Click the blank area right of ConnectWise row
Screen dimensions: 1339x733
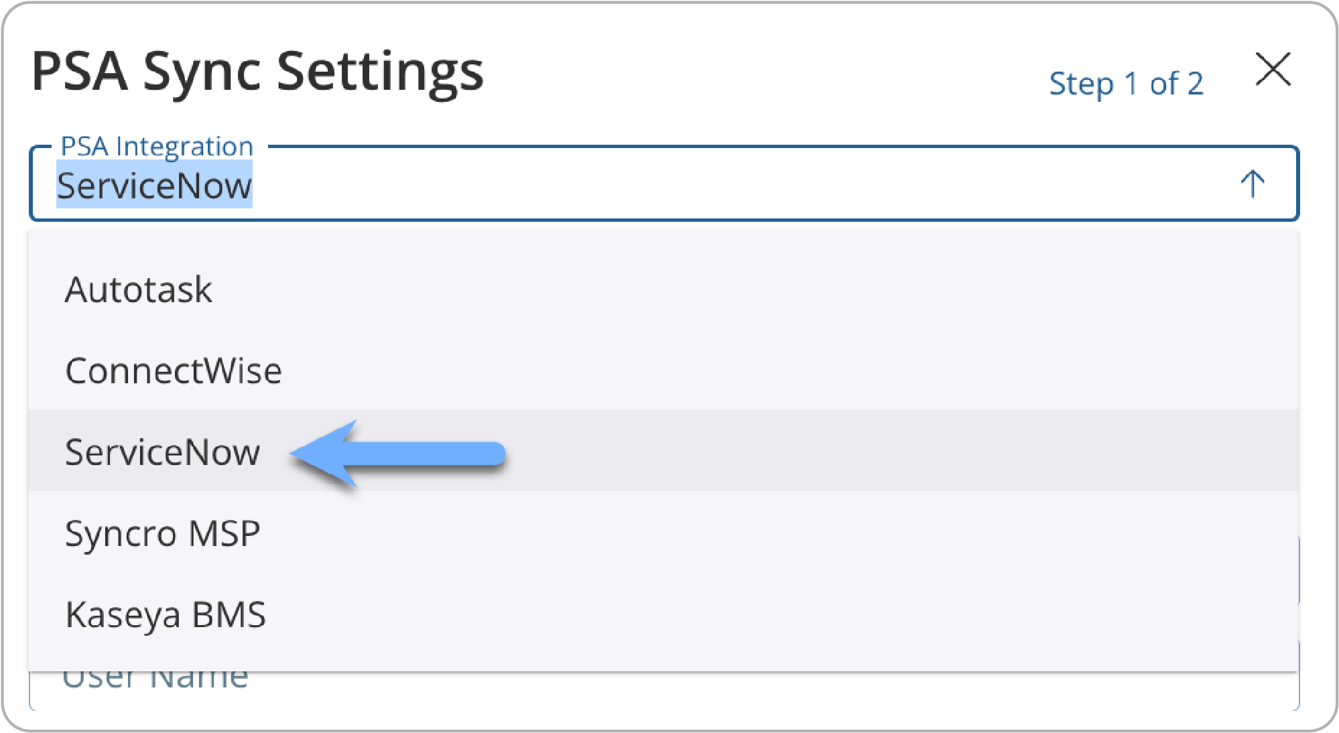(x=737, y=371)
